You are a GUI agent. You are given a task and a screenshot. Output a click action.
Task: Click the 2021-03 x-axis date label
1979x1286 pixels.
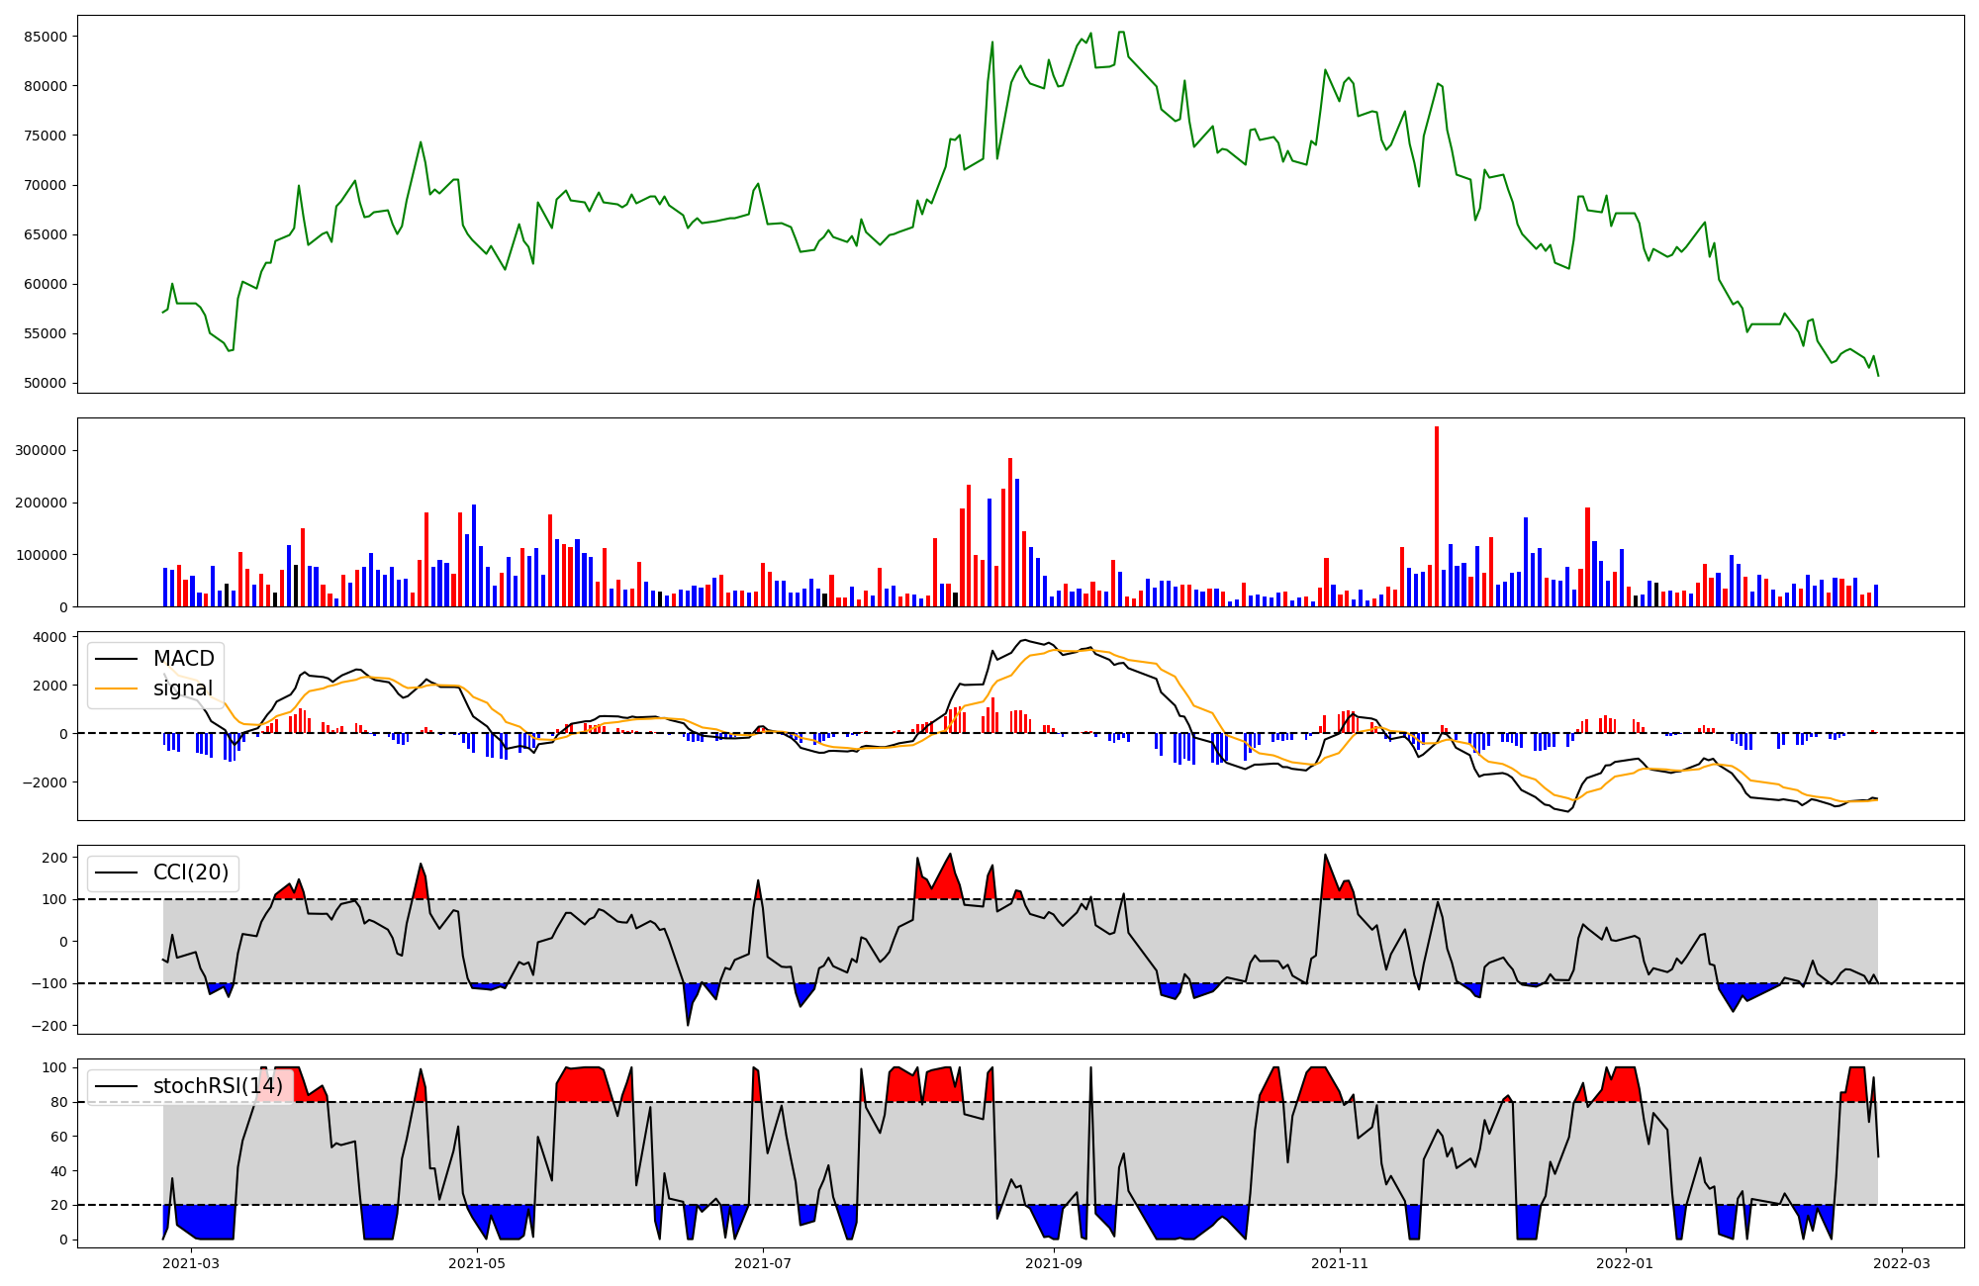tap(191, 1263)
